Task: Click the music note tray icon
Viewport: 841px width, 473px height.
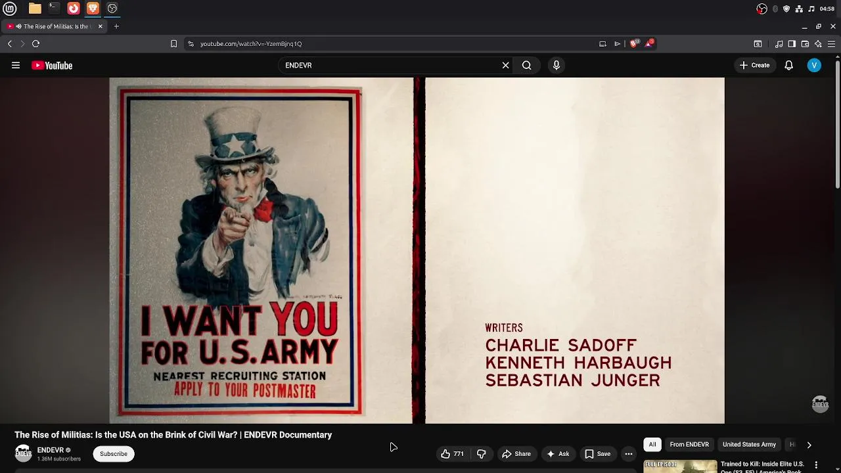Action: tap(811, 9)
